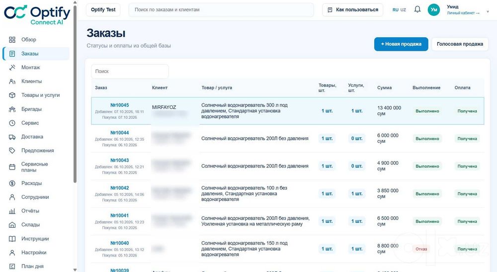Click the Клиенты people icon

(12, 82)
